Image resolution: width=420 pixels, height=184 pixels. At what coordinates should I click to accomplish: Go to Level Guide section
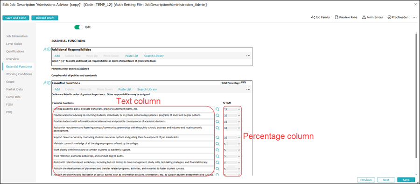14,44
